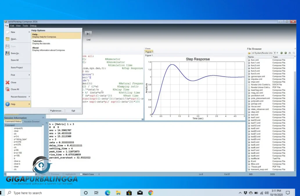Screen dimensions: 300x196
Task: Click Save All in the File menu
Action: coord(15,60)
